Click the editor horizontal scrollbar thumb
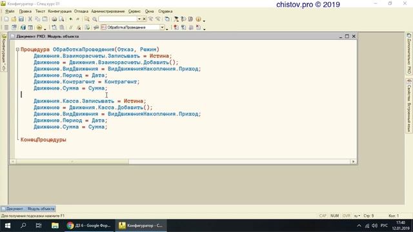 click(x=72, y=162)
